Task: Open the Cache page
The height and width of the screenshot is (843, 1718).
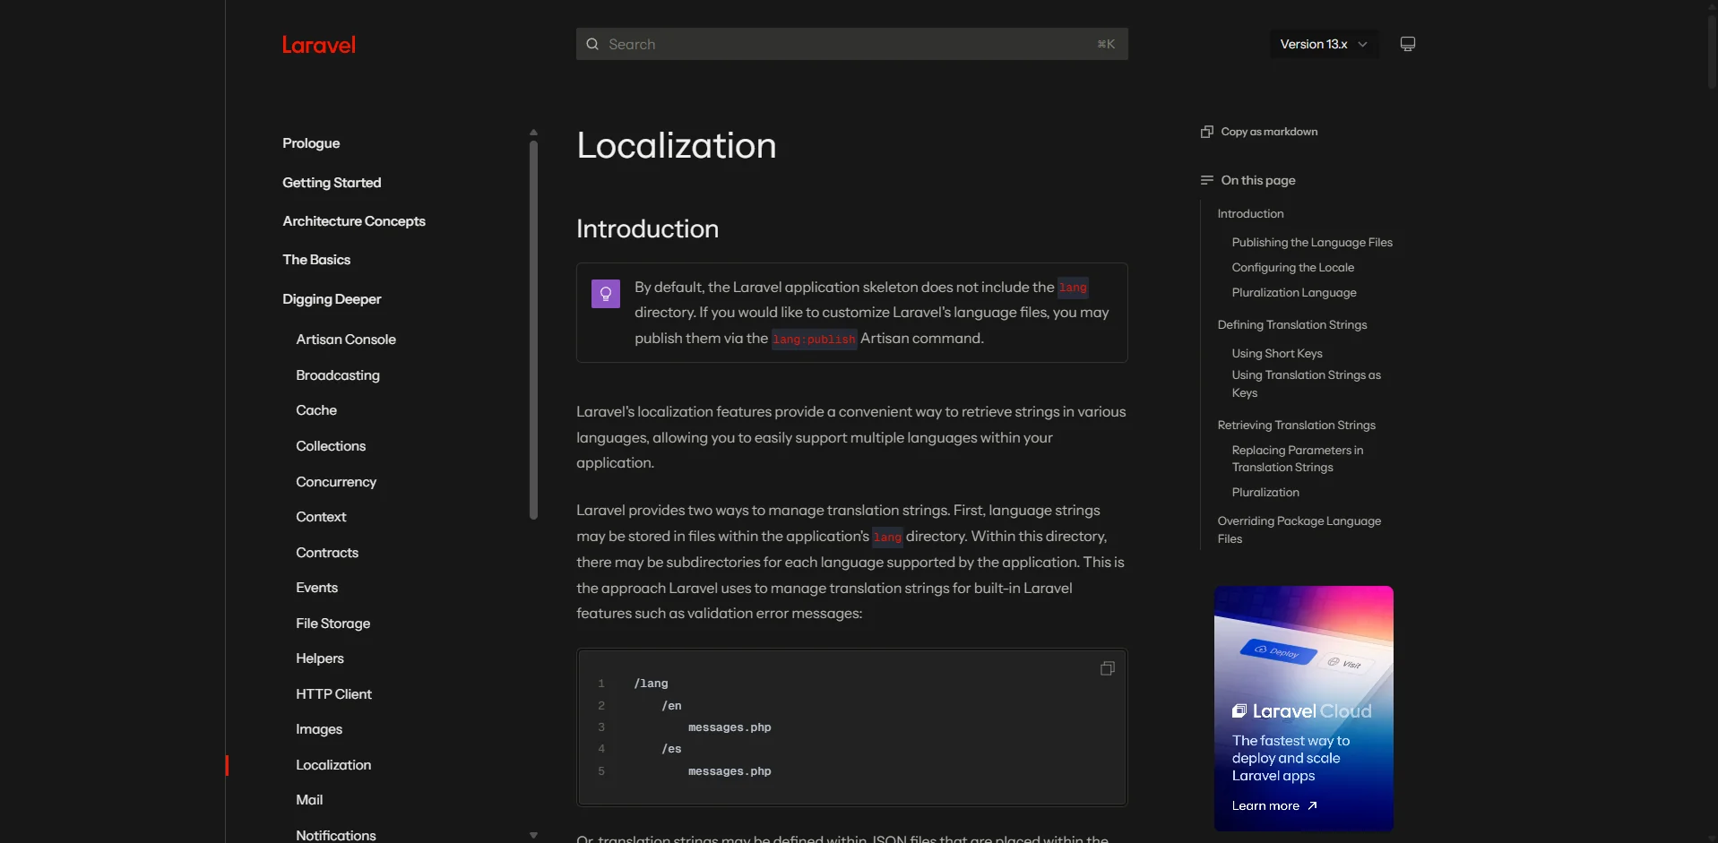Action: (x=316, y=410)
